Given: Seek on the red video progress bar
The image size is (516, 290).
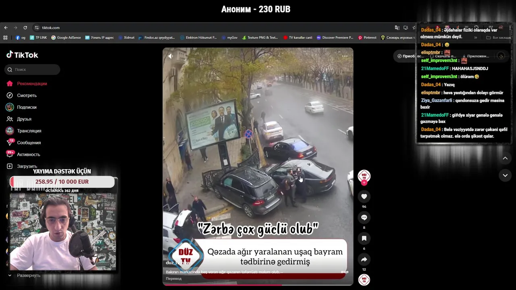Looking at the screenshot, I should pyautogui.click(x=258, y=285).
